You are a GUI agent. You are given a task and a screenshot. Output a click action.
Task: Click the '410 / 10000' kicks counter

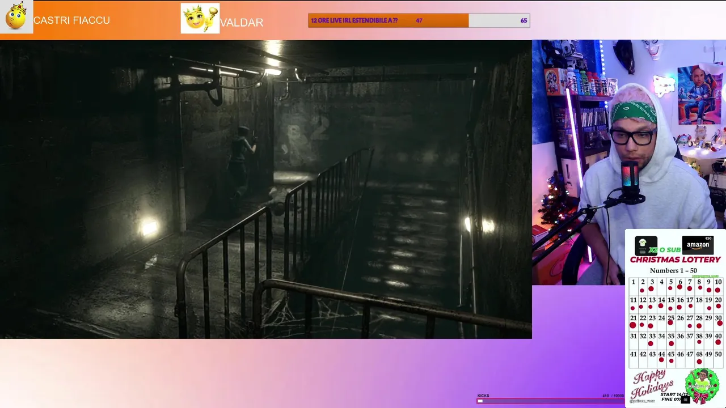pyautogui.click(x=613, y=396)
